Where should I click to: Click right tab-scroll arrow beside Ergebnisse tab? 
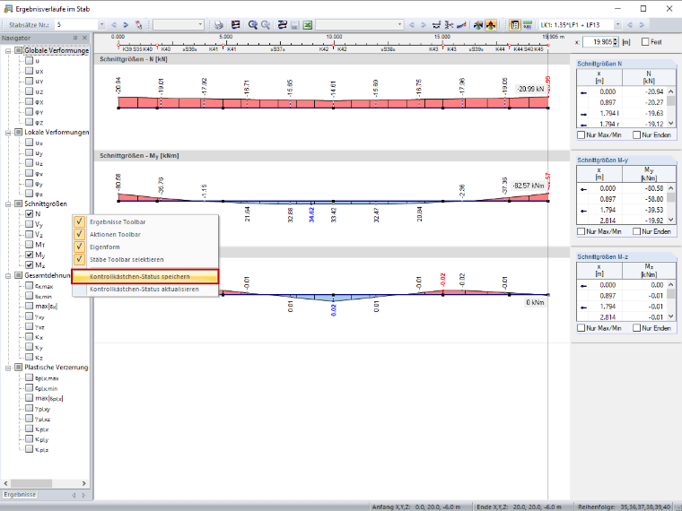pyautogui.click(x=83, y=495)
